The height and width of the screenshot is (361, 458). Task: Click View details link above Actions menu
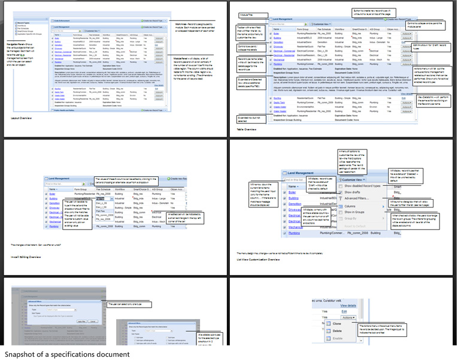(x=348, y=306)
